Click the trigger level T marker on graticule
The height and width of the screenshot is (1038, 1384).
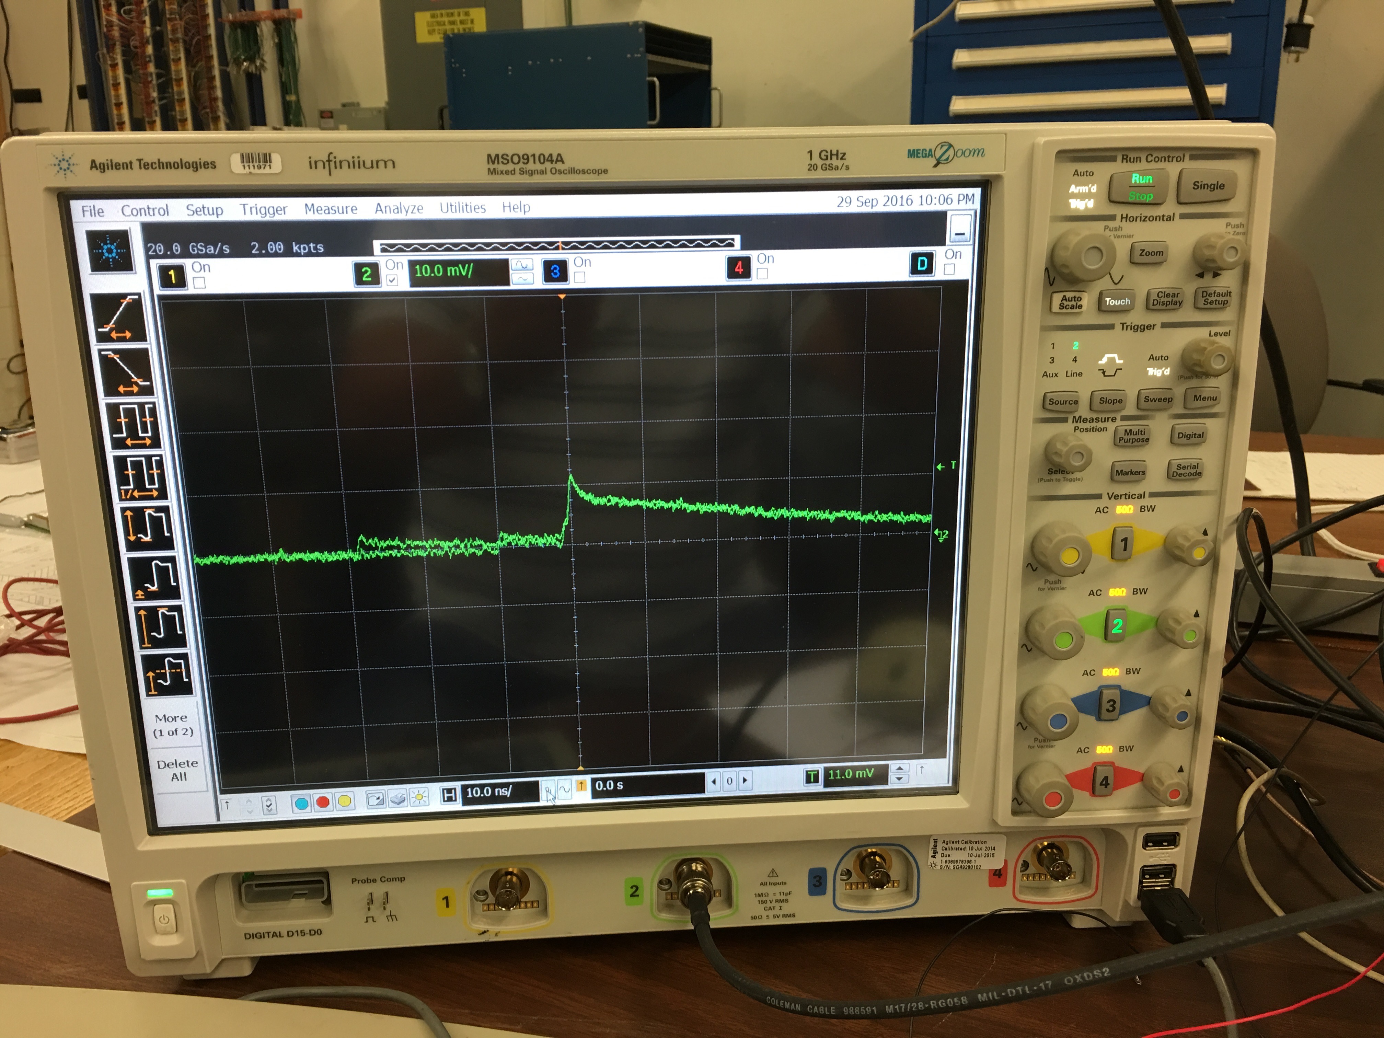pos(945,465)
